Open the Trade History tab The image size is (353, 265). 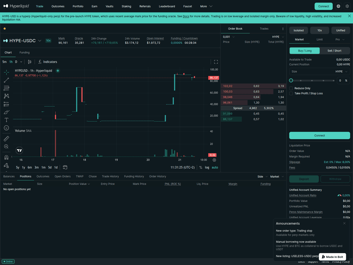[x=110, y=176]
